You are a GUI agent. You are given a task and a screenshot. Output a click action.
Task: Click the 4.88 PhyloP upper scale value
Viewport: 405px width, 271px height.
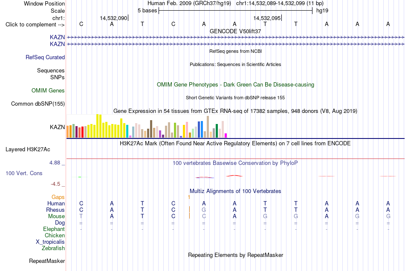pos(55,163)
